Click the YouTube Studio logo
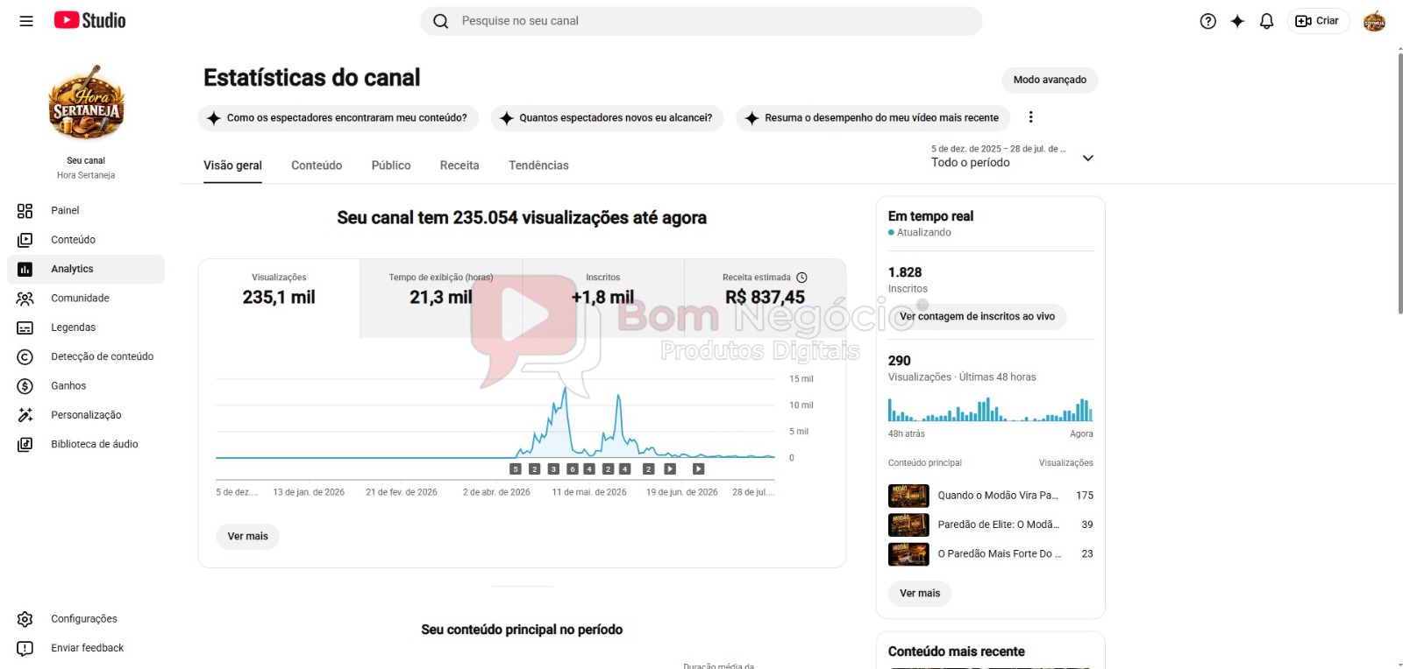The width and height of the screenshot is (1403, 669). pyautogui.click(x=89, y=20)
